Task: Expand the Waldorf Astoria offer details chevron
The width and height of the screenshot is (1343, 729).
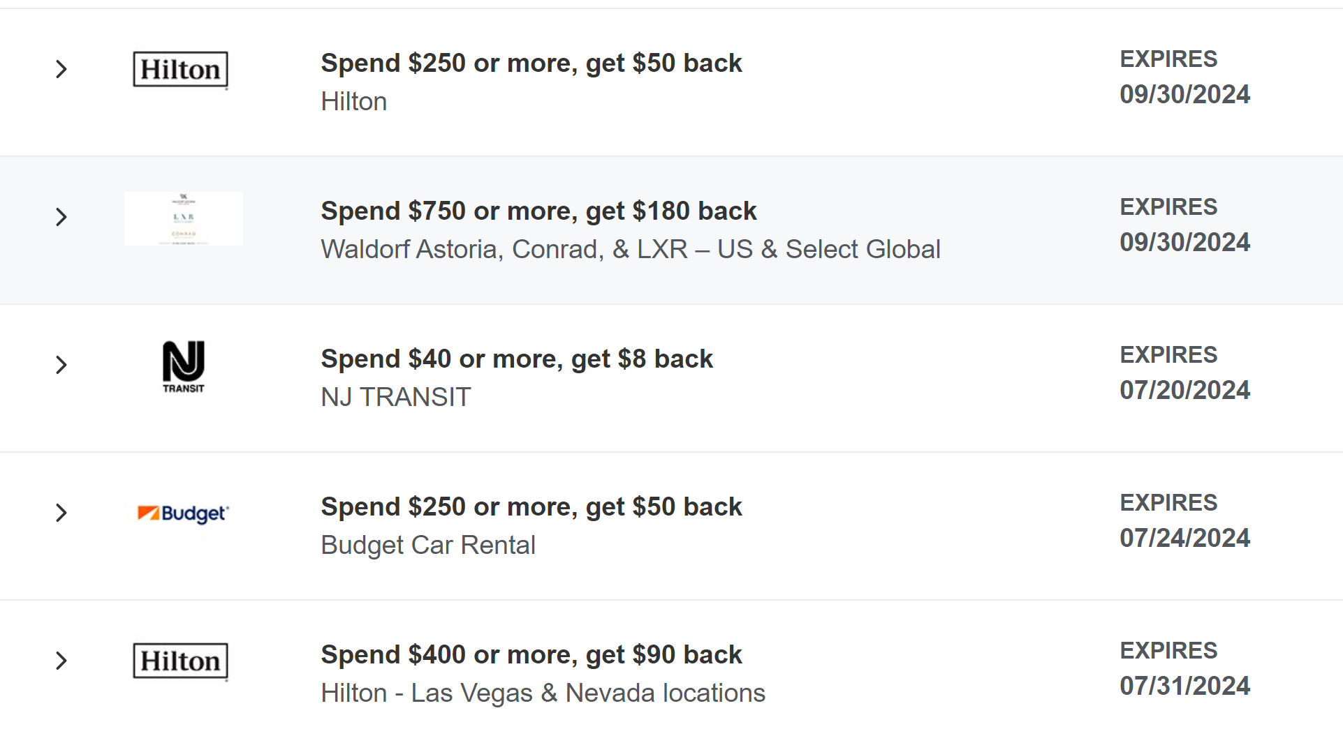Action: coord(61,217)
